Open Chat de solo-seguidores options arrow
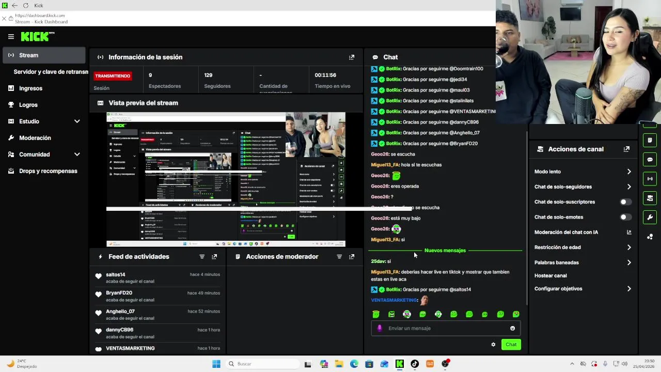 tap(629, 187)
